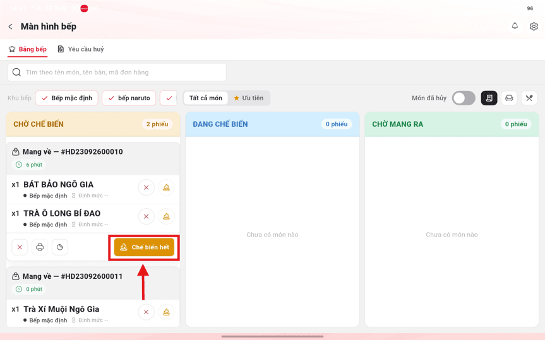Uncheck Bếp mặc định kitchen filter
The width and height of the screenshot is (545, 340).
[x=67, y=98]
